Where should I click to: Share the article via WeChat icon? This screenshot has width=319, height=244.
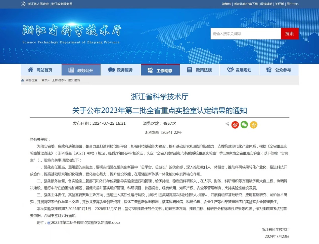coord(244,125)
